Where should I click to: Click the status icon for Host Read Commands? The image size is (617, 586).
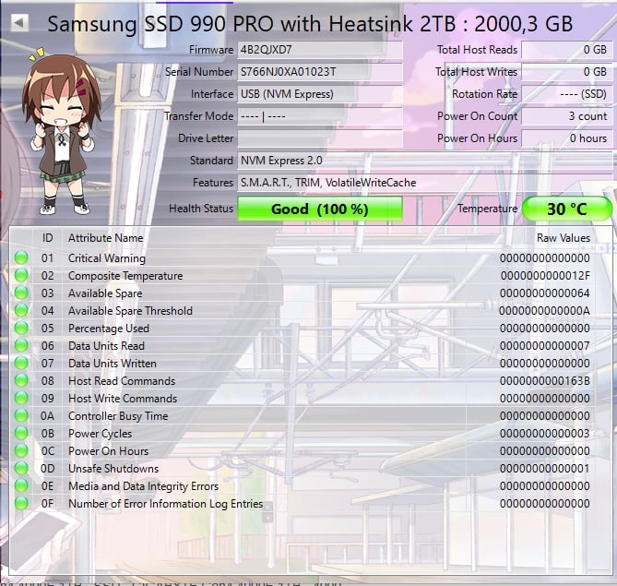pyautogui.click(x=21, y=381)
